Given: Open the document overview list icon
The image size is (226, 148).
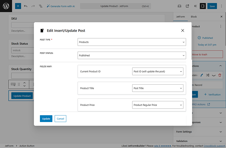Looking at the screenshot, I should pyautogui.click(x=41, y=6).
